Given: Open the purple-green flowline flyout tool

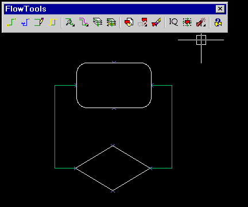Looking at the screenshot, I should point(84,22).
